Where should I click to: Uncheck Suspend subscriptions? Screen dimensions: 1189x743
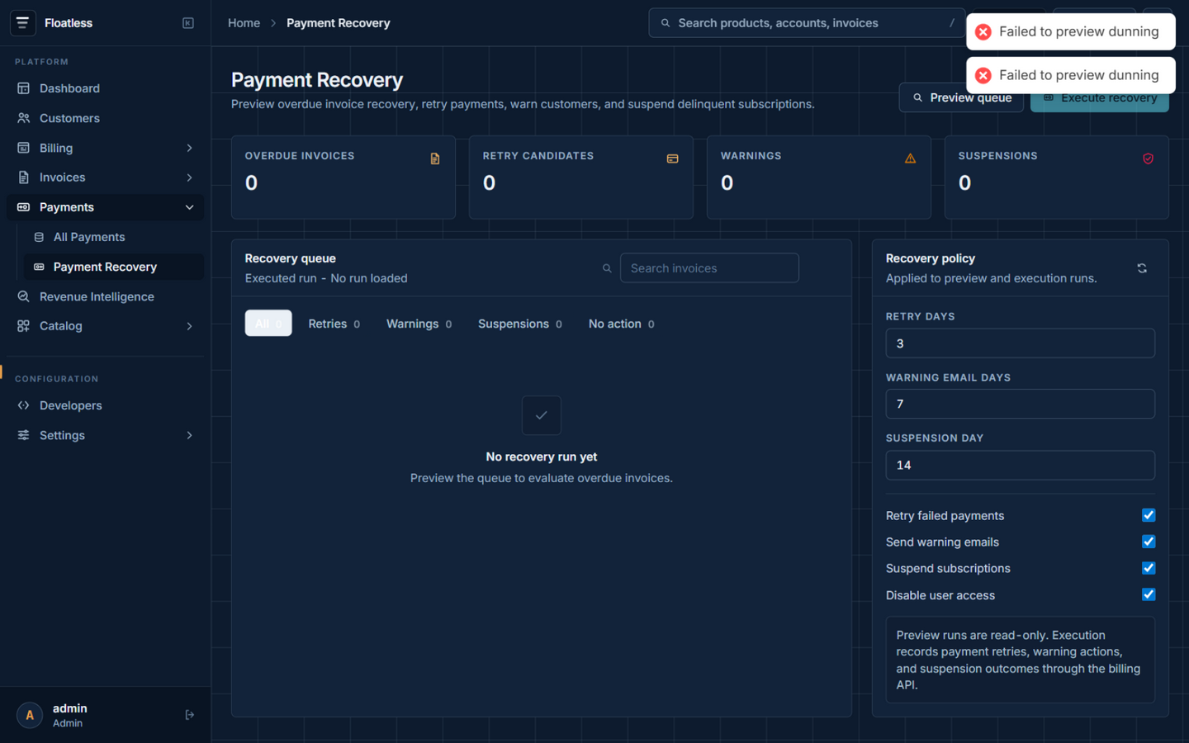(1149, 568)
